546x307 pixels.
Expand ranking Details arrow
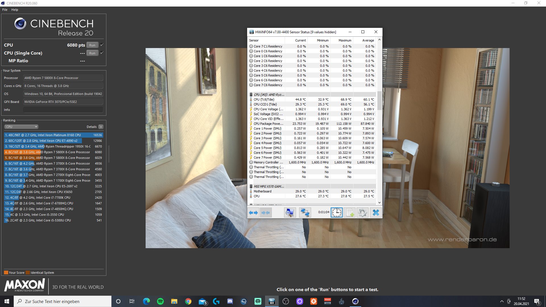pyautogui.click(x=101, y=127)
